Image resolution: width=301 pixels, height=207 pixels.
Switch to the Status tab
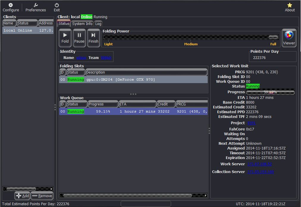64,23
